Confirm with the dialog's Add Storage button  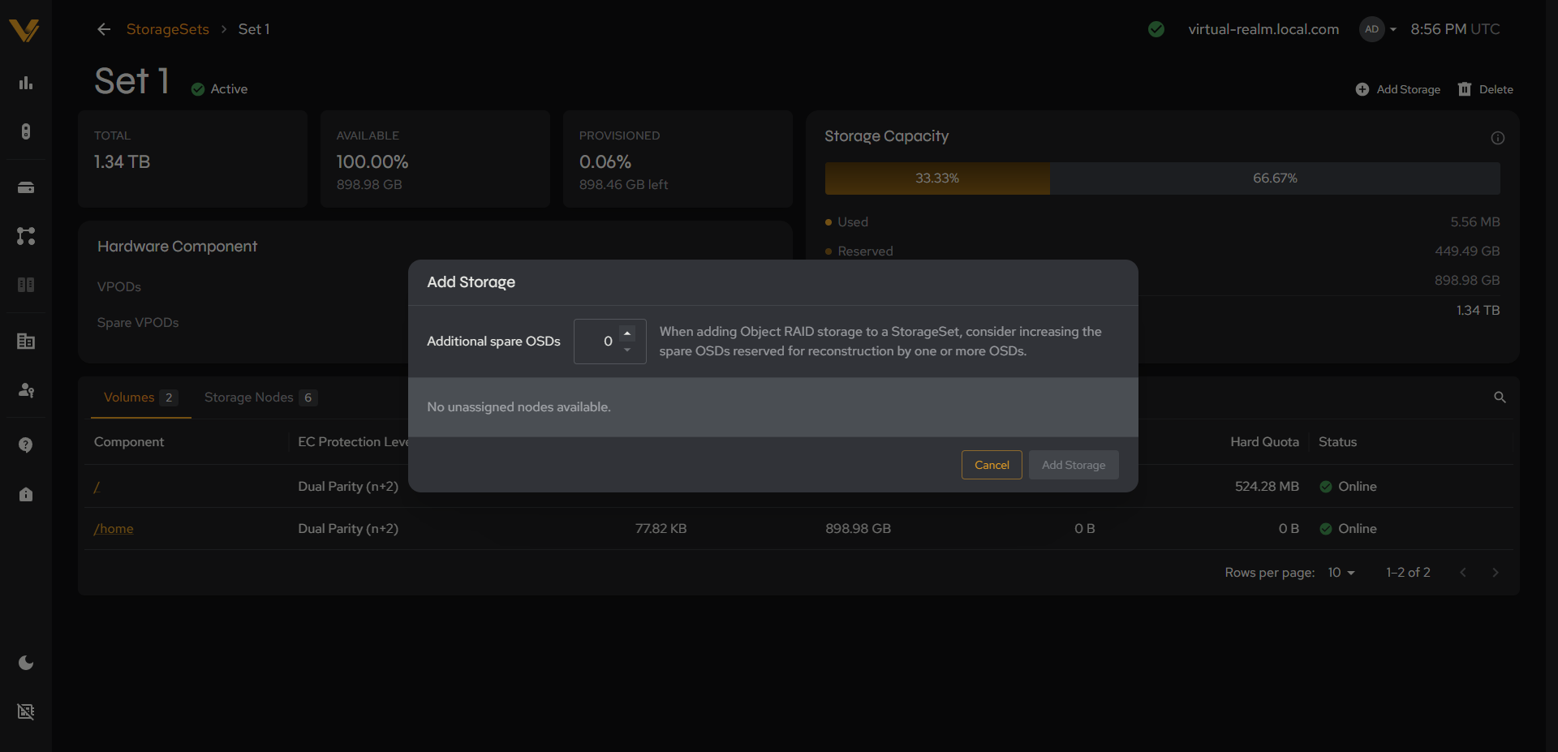[x=1074, y=465]
